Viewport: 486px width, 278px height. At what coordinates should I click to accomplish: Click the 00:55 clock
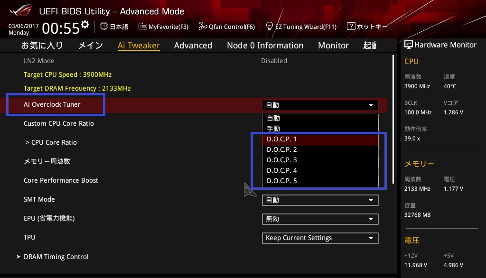click(x=61, y=28)
